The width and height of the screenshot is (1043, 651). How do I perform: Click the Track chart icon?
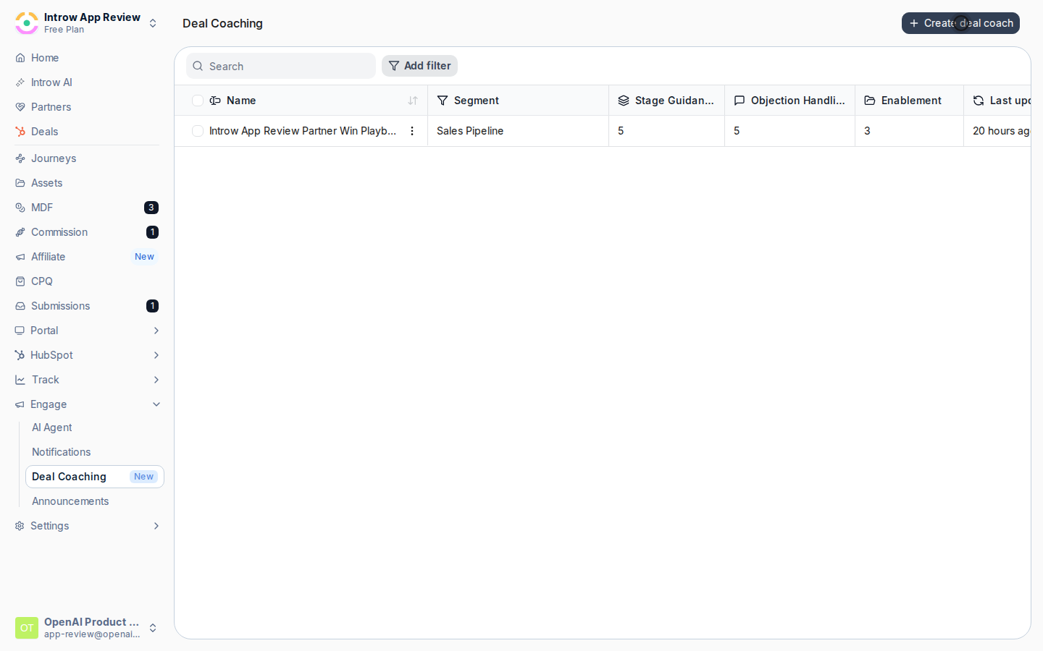tap(20, 380)
